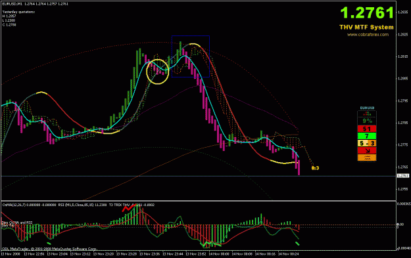Click the 1.2825 price axis label

pos(403,34)
